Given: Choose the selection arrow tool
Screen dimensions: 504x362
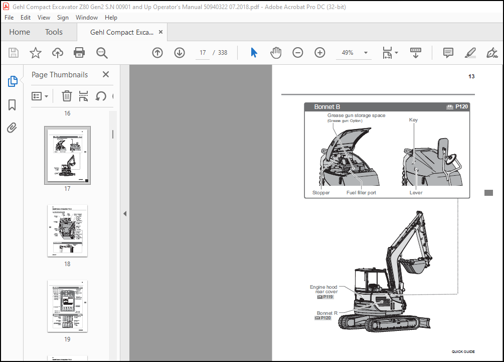Looking at the screenshot, I should pos(254,53).
